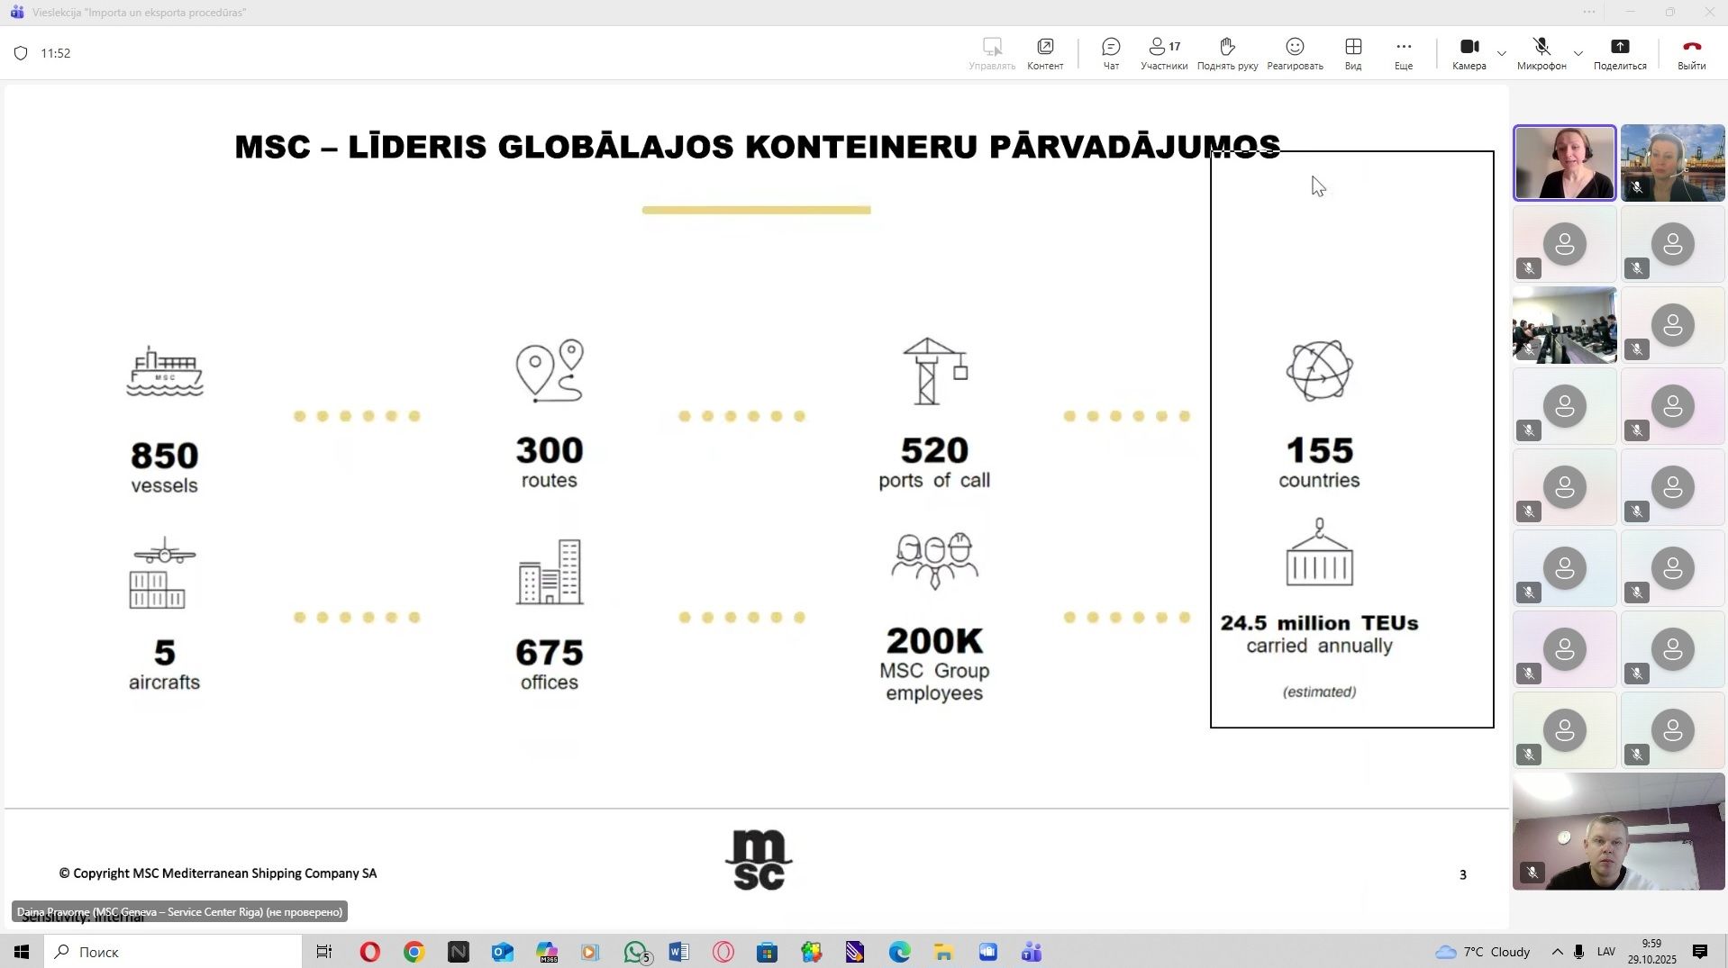Unmute the Microphone (Микрофон)
Viewport: 1728px width, 968px height.
1541,53
